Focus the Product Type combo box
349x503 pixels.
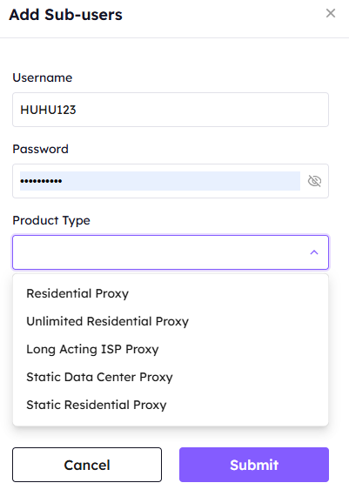point(171,252)
